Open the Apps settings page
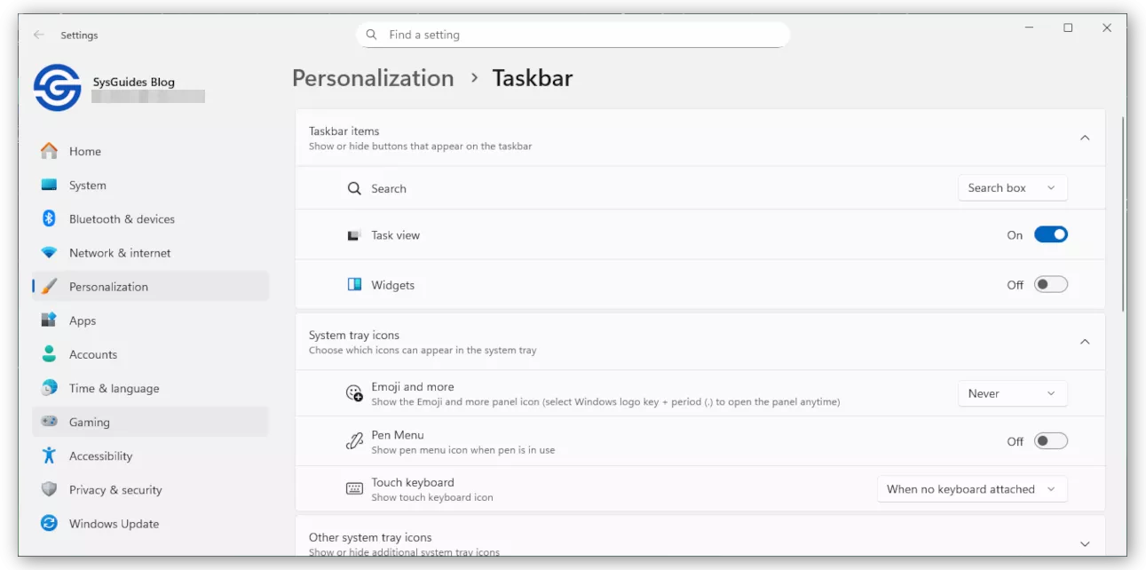Viewport: 1146px width, 570px height. [83, 321]
